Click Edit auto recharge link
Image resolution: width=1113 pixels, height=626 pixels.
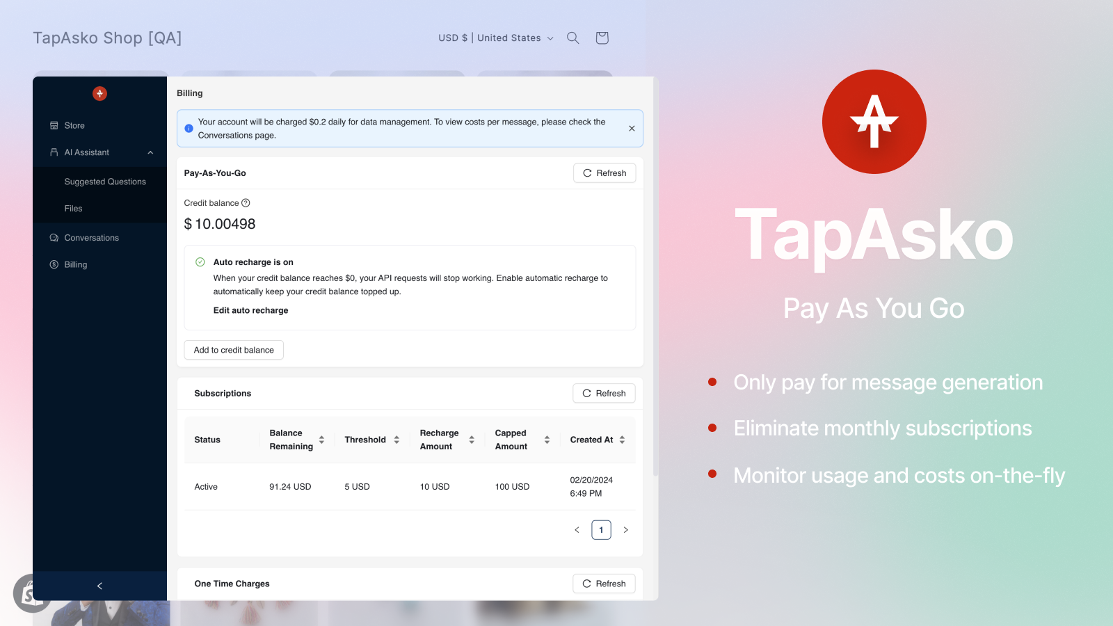point(250,311)
